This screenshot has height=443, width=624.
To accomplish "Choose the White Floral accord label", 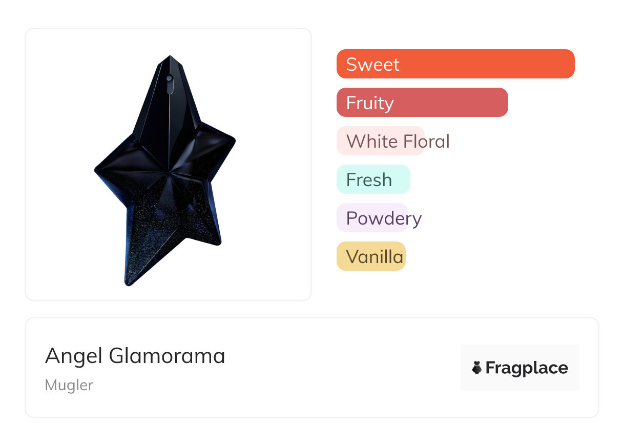I will [380, 141].
